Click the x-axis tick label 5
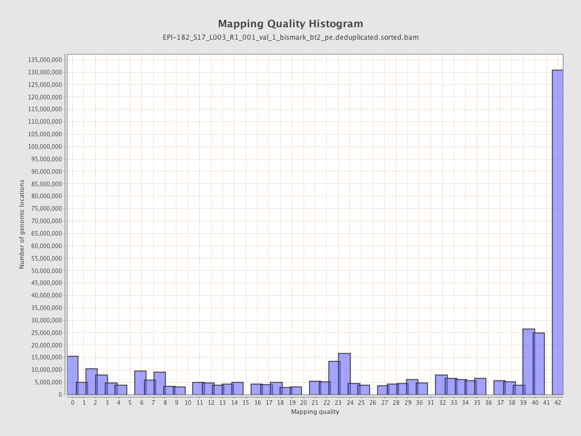The image size is (581, 436). [x=130, y=403]
